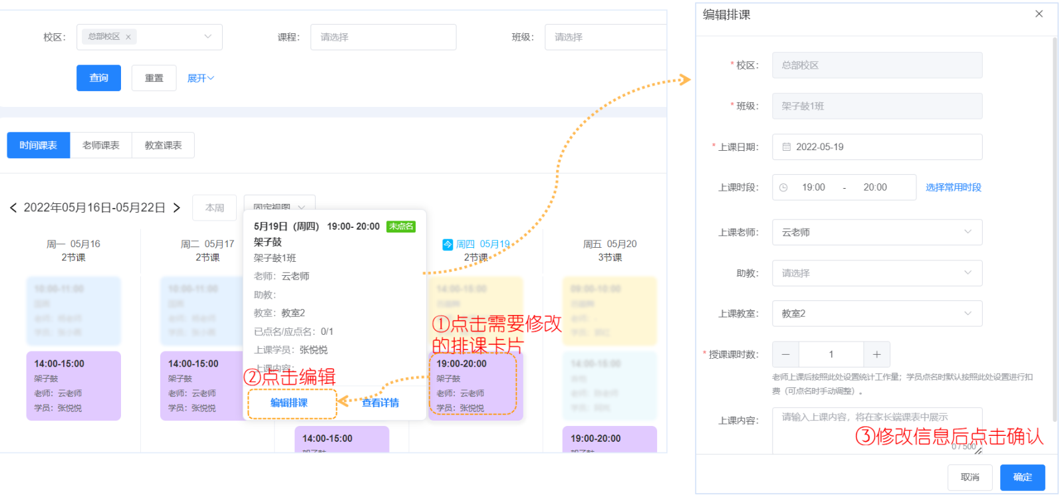Go to the previous week arrow
This screenshot has height=499, width=1064.
(x=13, y=208)
